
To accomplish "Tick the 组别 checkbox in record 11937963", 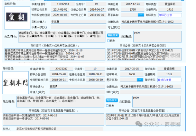I will pyautogui.click(x=108, y=41).
